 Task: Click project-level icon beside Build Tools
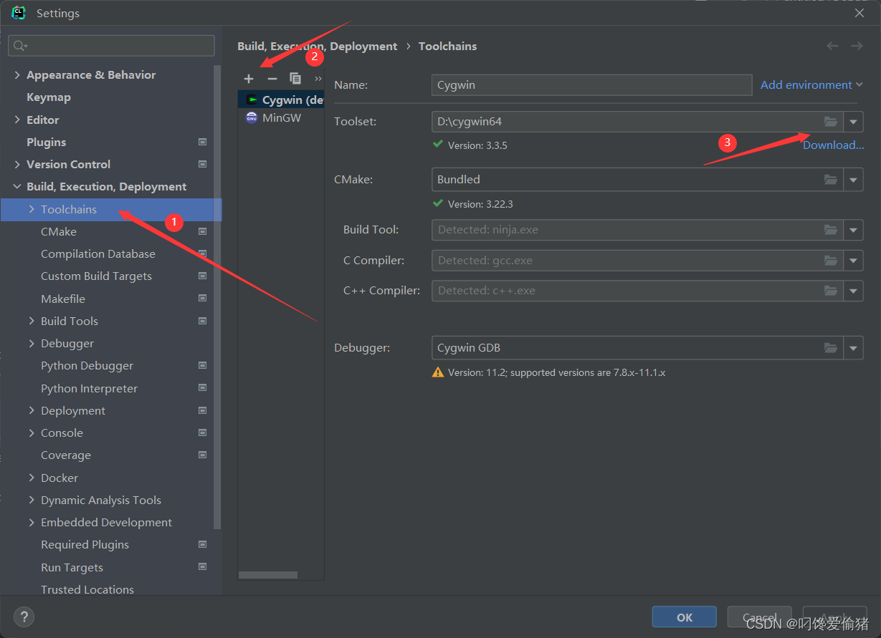tap(202, 321)
